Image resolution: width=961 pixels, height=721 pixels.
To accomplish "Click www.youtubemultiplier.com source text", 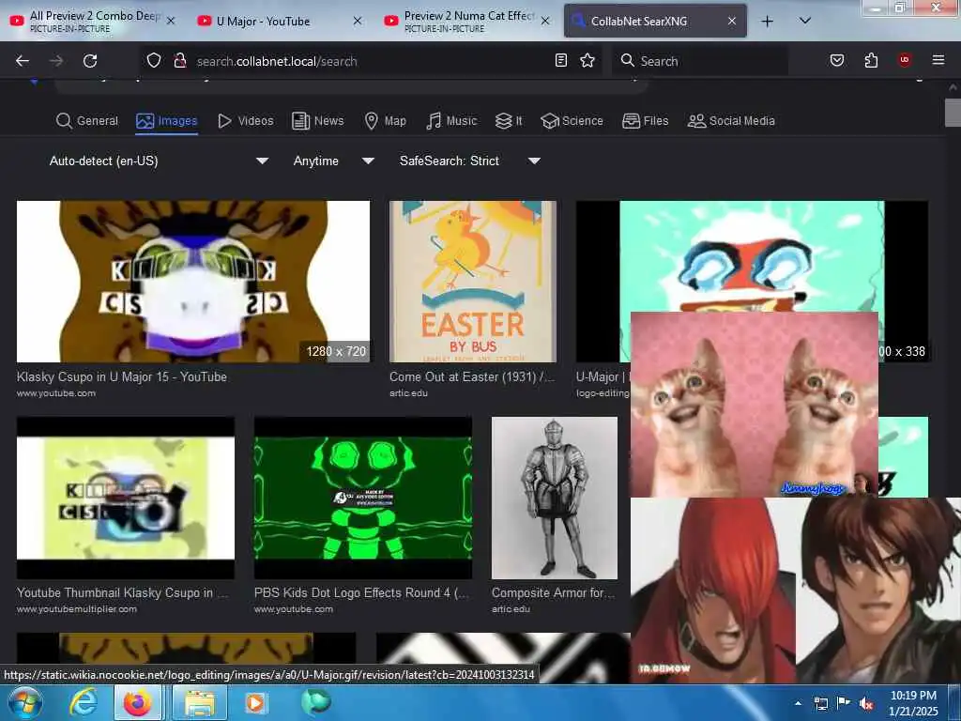I will (77, 609).
